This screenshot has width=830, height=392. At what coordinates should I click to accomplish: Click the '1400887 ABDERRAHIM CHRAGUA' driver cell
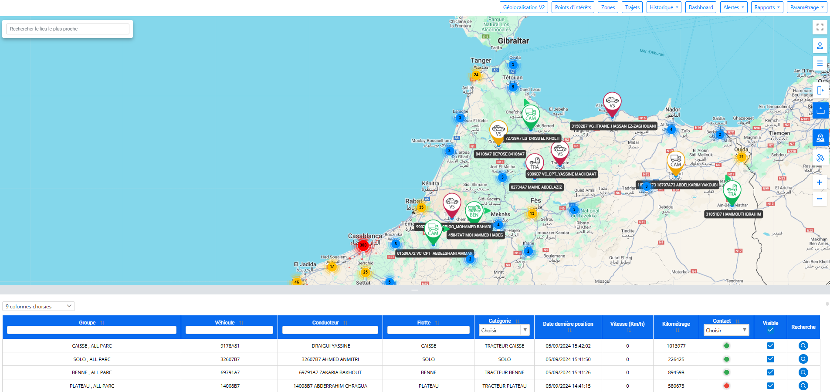pos(330,386)
